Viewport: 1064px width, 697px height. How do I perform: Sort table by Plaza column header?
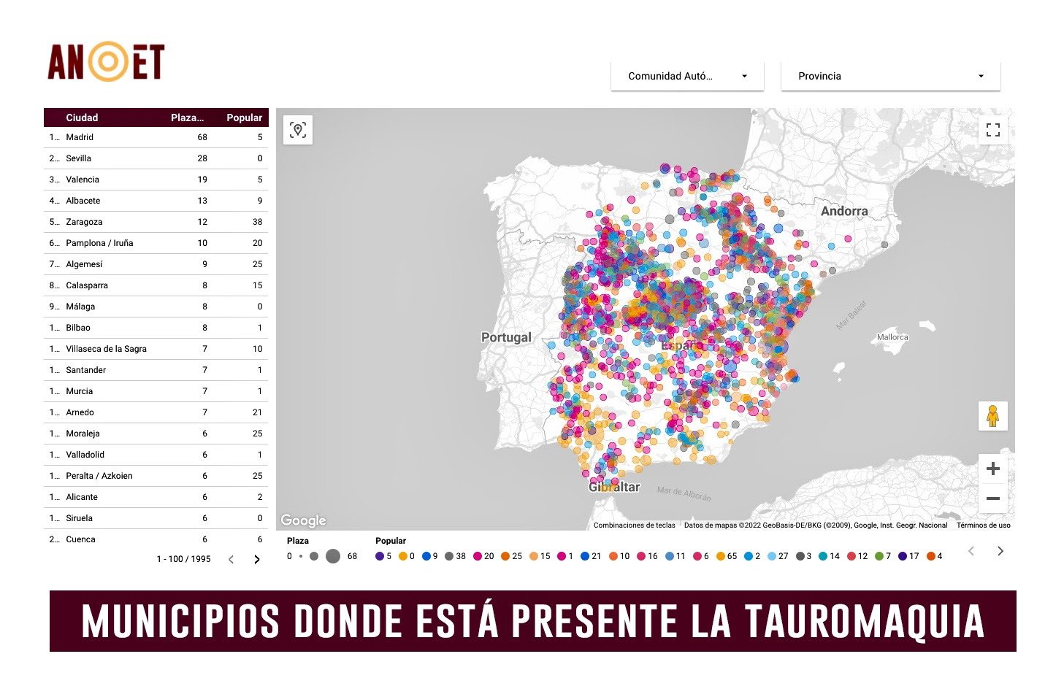tap(187, 118)
